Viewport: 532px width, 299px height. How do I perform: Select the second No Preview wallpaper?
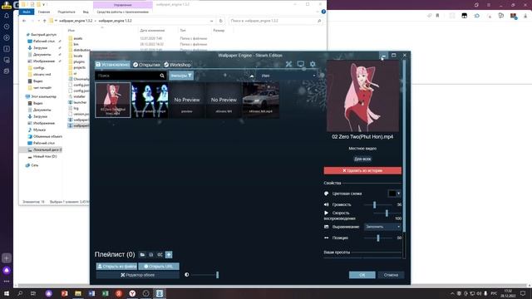pyautogui.click(x=224, y=100)
